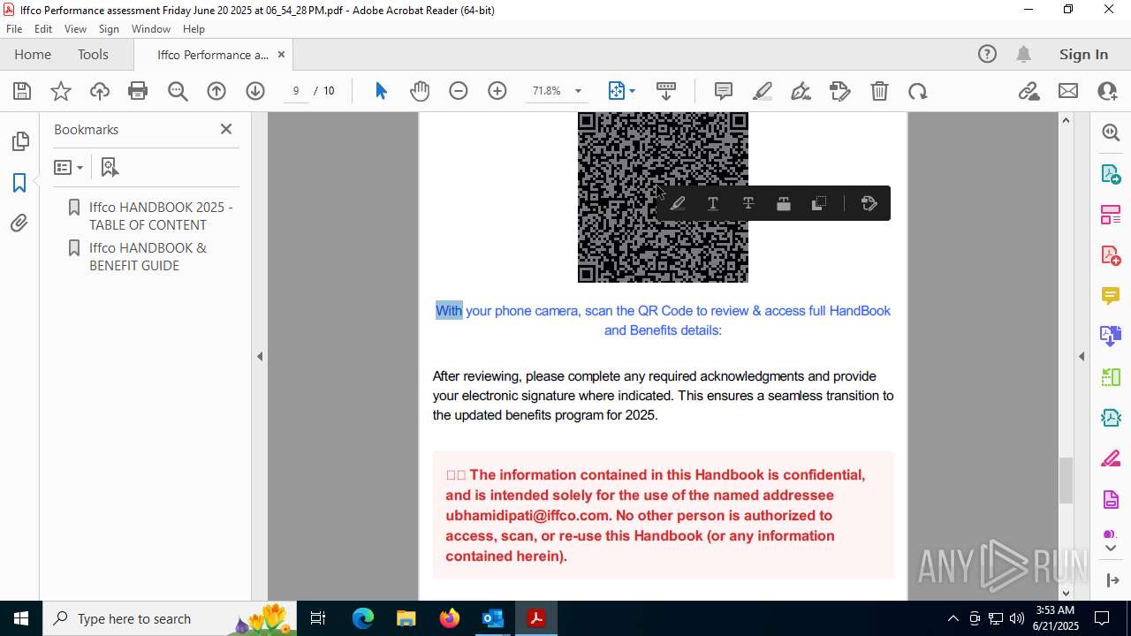Click the redact text icon in the popup
The width and height of the screenshot is (1131, 636).
tap(784, 204)
